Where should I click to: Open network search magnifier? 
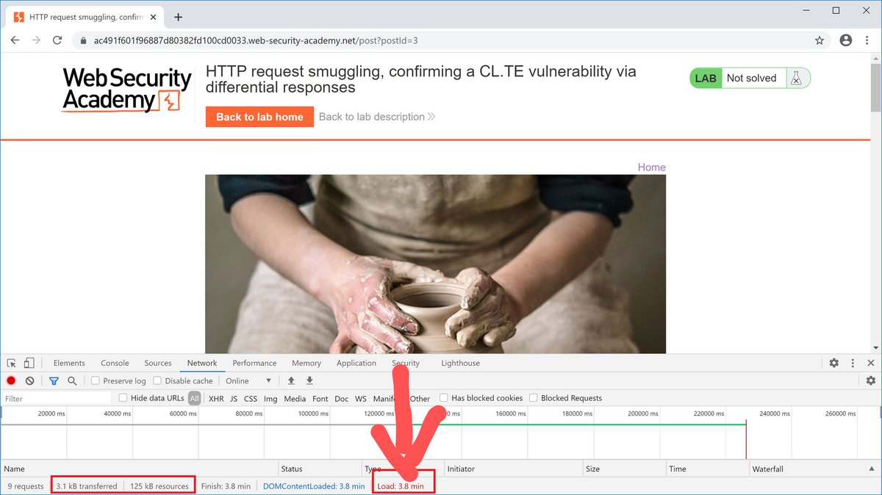point(72,380)
